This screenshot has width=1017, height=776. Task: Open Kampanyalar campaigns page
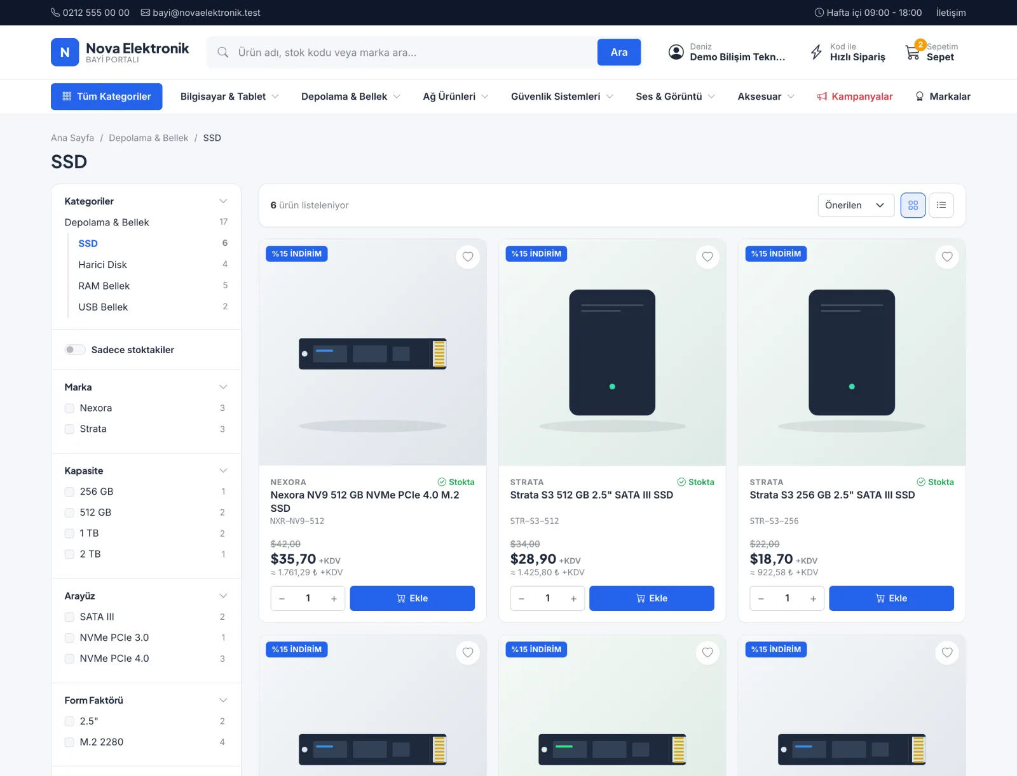pyautogui.click(x=855, y=97)
